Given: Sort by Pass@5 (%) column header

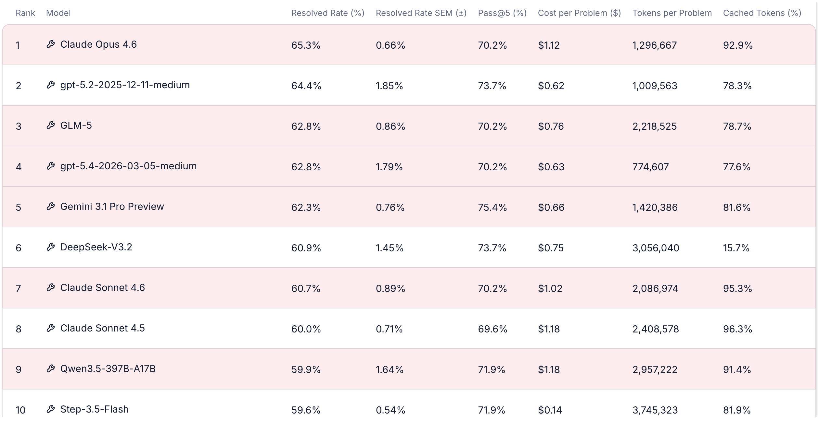Looking at the screenshot, I should 502,13.
